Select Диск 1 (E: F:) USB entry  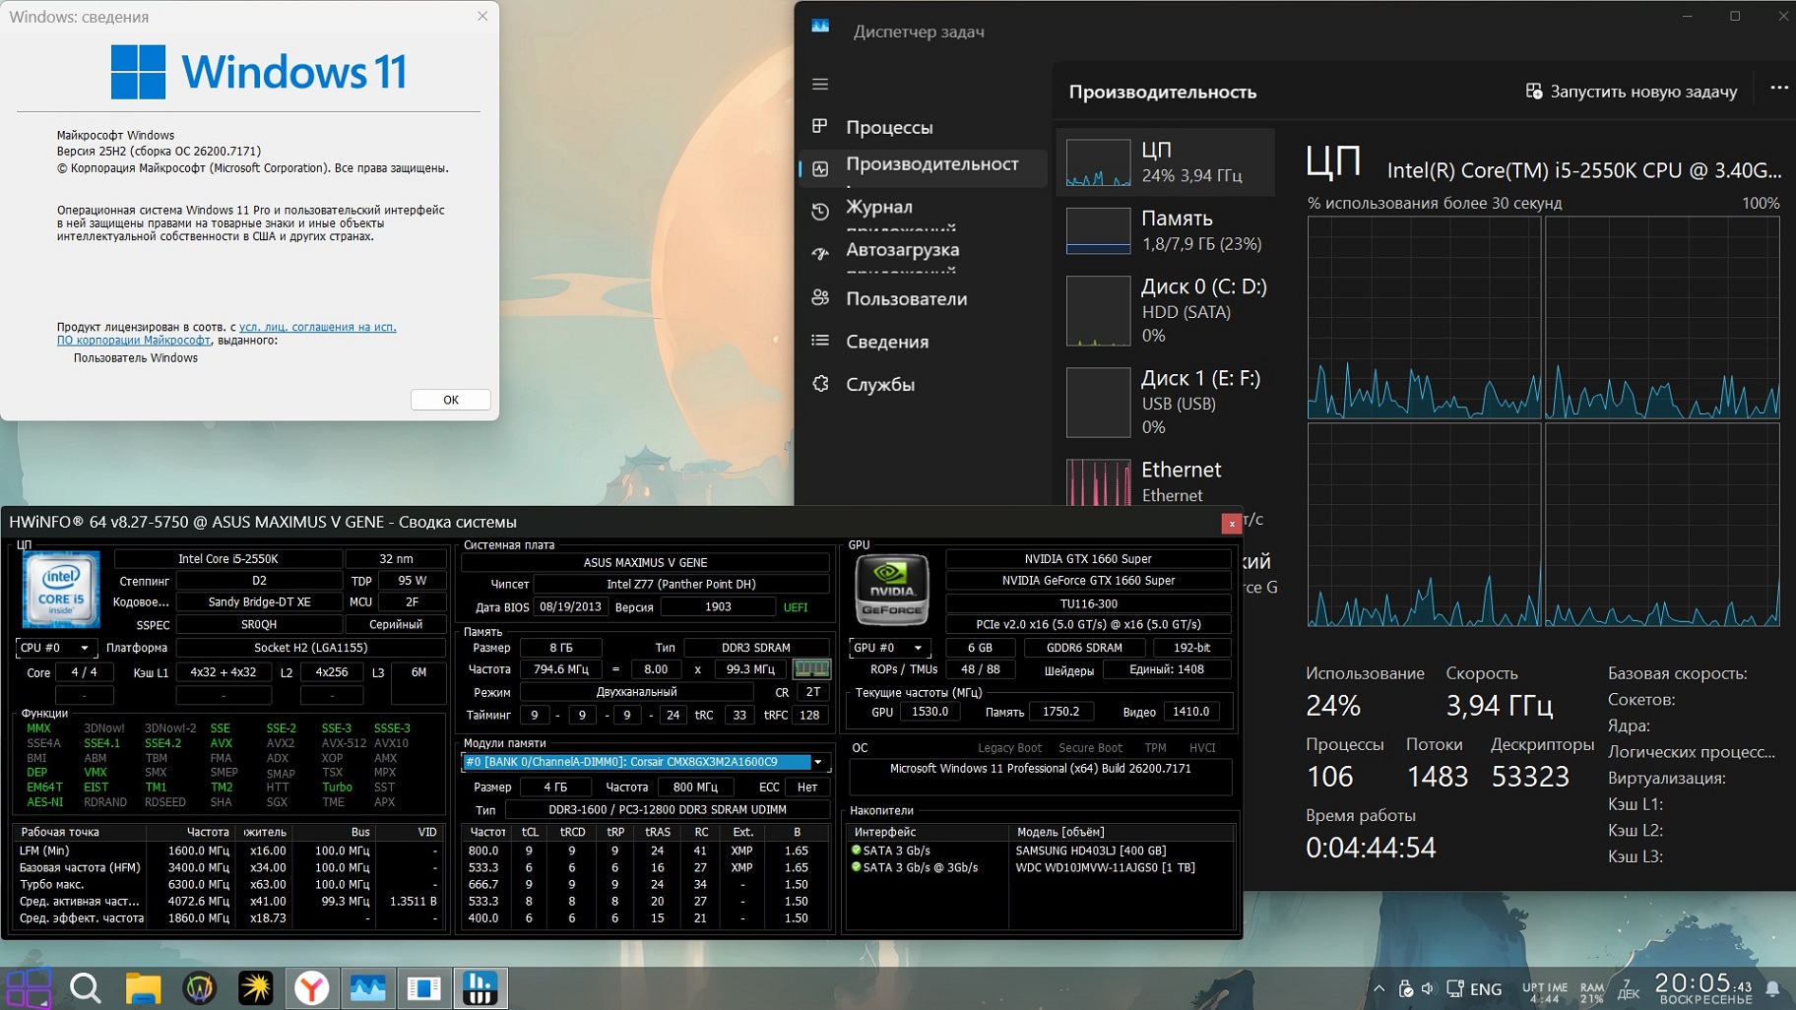pos(1166,402)
